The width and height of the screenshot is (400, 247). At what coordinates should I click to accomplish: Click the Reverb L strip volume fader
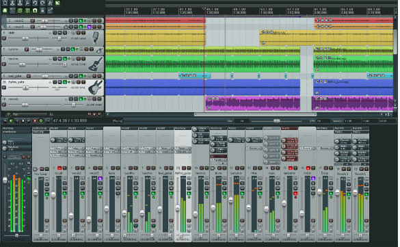(355, 192)
